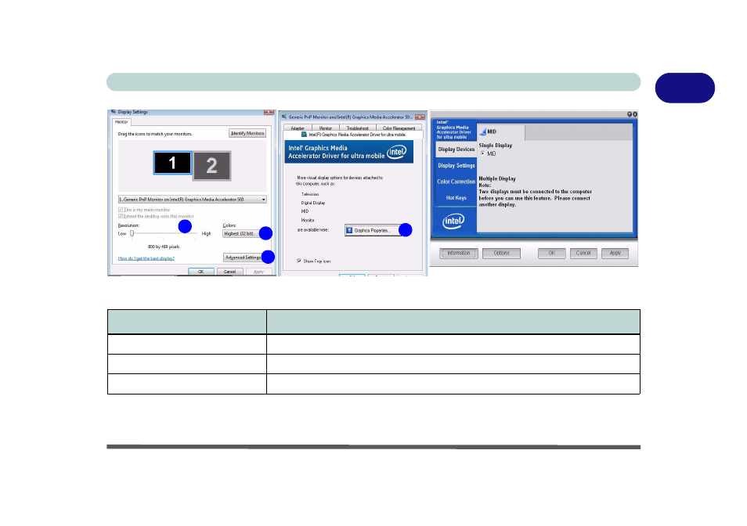
Task: Click the 'Single Display' heading text
Action: [496, 145]
